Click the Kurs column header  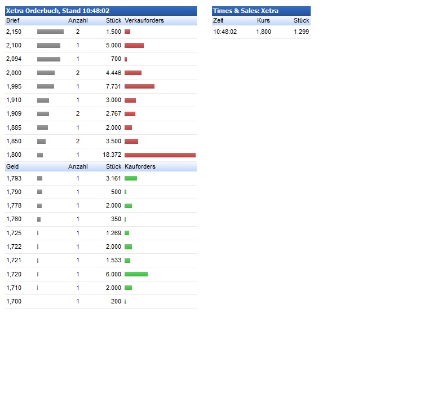(263, 21)
